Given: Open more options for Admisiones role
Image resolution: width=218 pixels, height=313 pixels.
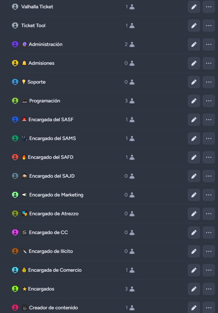Looking at the screenshot, I should click(209, 63).
